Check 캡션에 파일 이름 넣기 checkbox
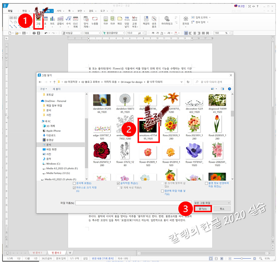 [162, 191]
